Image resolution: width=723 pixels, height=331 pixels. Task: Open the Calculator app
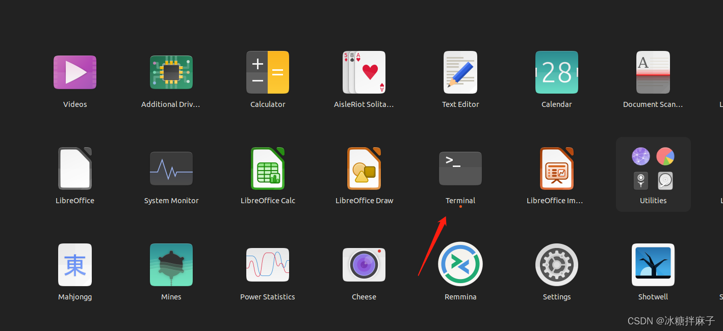point(268,72)
